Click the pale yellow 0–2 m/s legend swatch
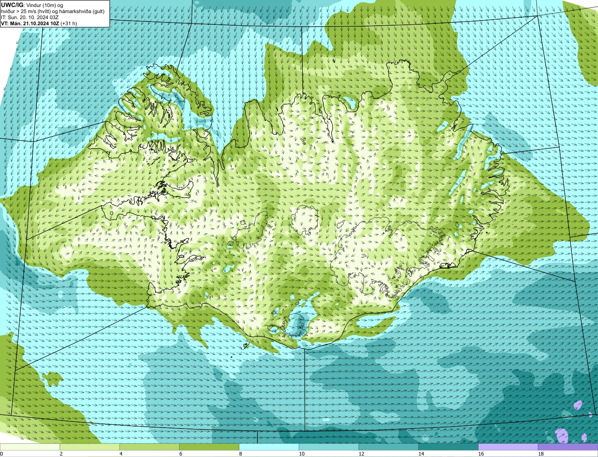Image resolution: width=598 pixels, height=457 pixels. point(30,447)
